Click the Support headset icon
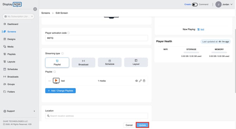 pyautogui.click(x=5, y=111)
